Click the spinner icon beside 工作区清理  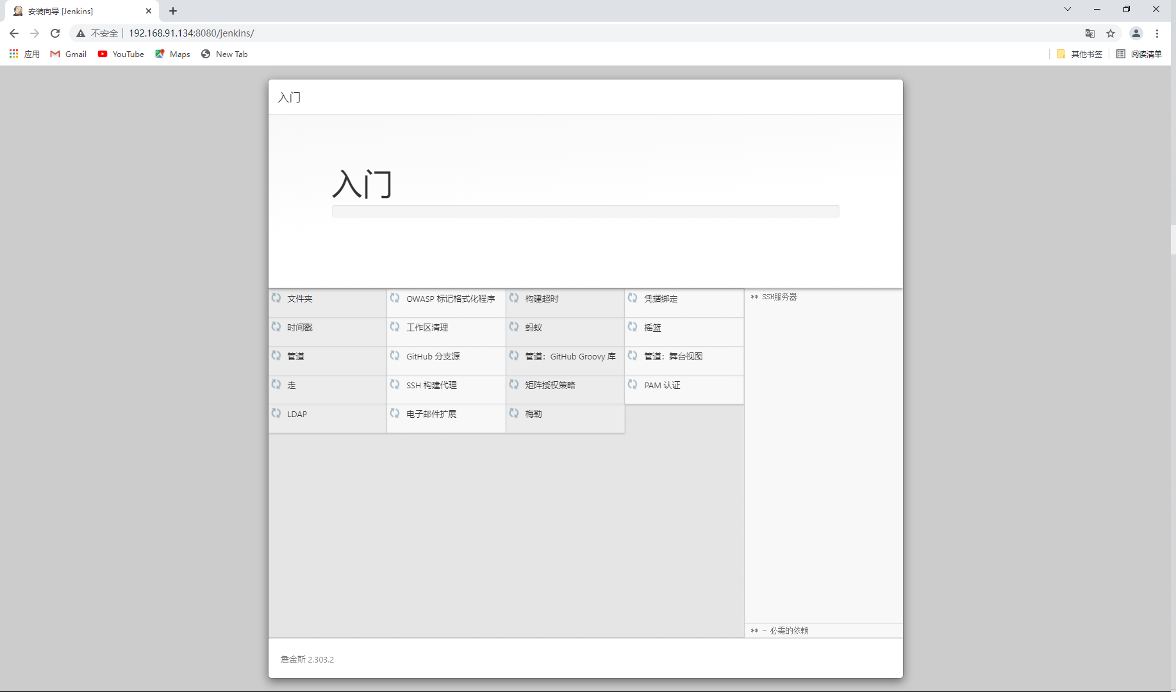click(x=395, y=327)
